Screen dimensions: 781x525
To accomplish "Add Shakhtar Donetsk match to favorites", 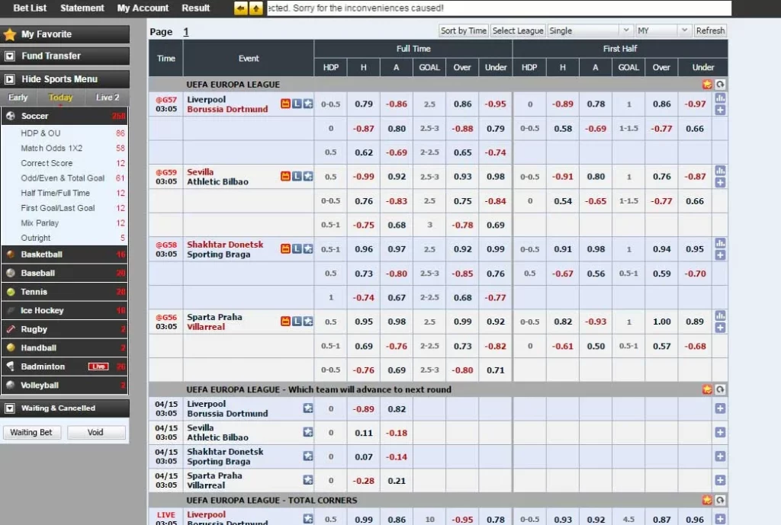I will (x=308, y=248).
